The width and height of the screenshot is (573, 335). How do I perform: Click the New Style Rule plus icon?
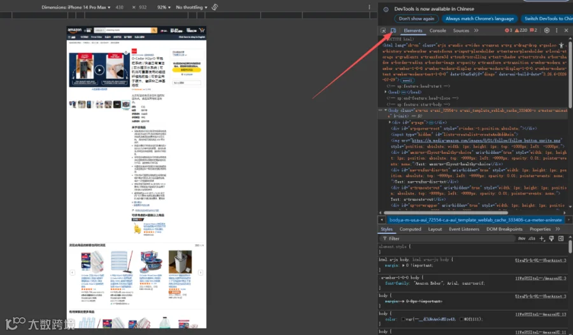542,238
